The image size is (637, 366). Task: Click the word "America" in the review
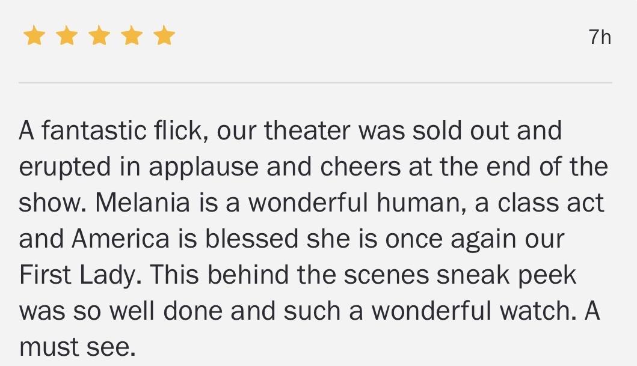coord(121,239)
